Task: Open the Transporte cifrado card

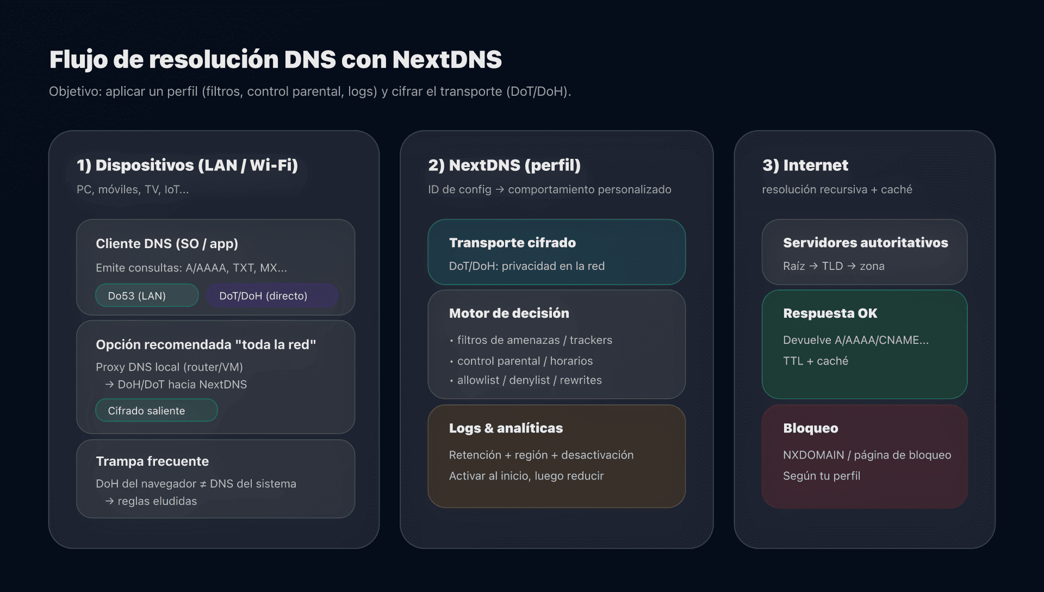Action: 556,252
